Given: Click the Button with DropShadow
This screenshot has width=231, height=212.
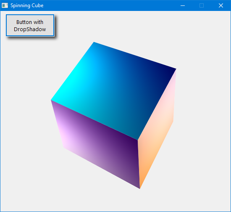Looking at the screenshot, I should click(30, 25).
